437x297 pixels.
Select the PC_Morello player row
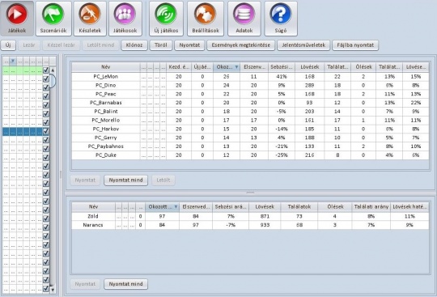point(250,120)
